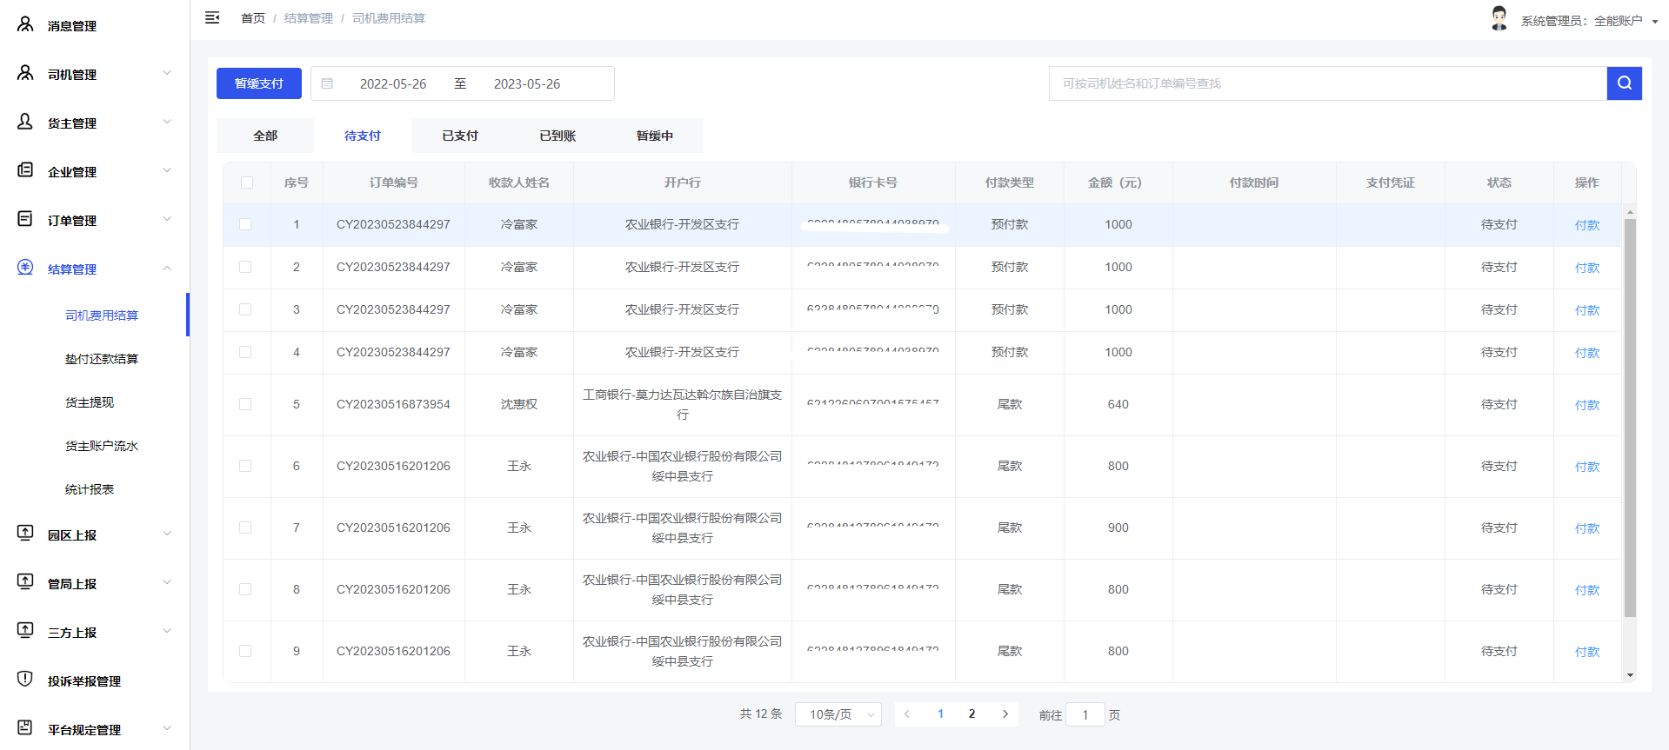The width and height of the screenshot is (1669, 750).
Task: Click the system administrator avatar icon
Action: coord(1499,18)
